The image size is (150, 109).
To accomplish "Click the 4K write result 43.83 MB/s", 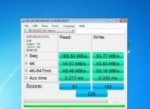I will click(108, 63).
